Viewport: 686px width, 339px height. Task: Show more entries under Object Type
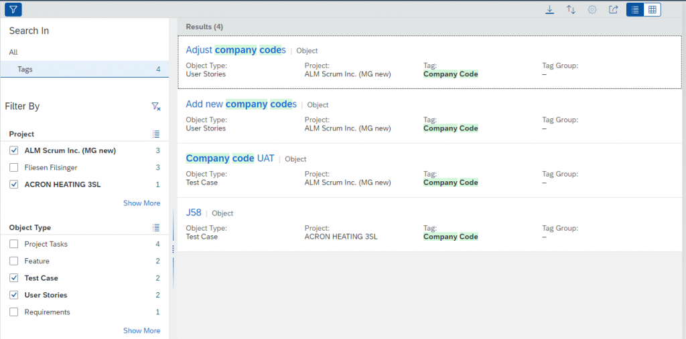click(x=142, y=331)
